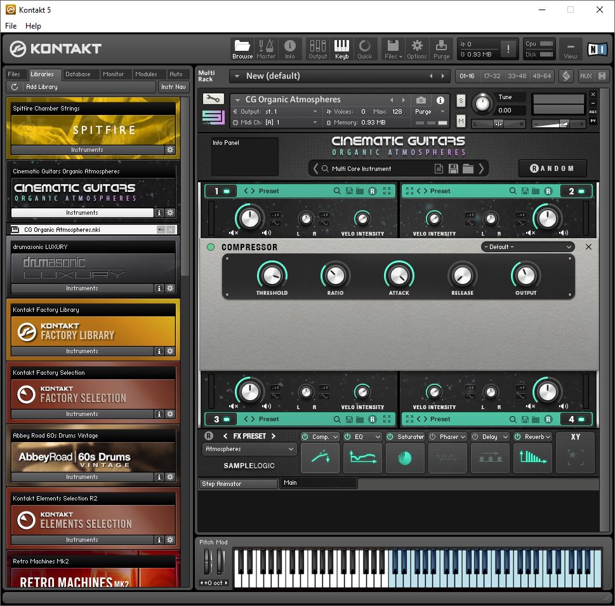Show info for drumasonic LUXURY library
The height and width of the screenshot is (606, 615).
[159, 288]
